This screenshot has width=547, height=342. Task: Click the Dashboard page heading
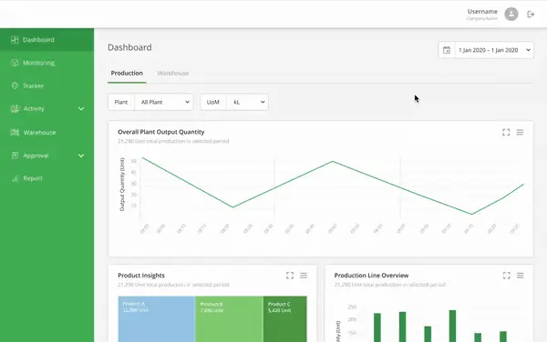pyautogui.click(x=129, y=47)
